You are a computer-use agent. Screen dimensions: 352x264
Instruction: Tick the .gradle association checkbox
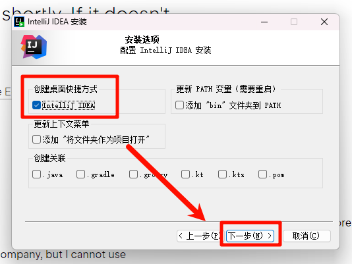[x=80, y=174]
